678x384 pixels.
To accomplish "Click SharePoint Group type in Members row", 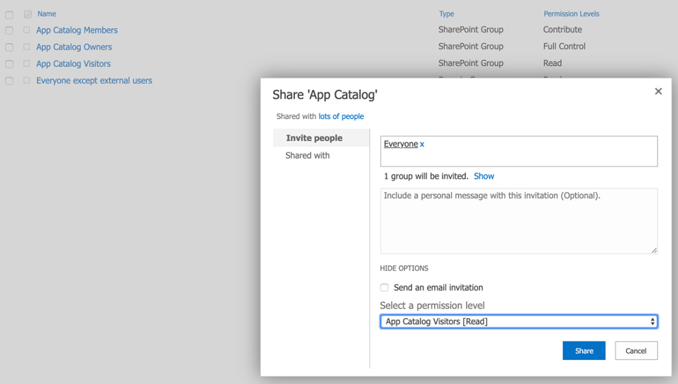I will click(x=471, y=30).
